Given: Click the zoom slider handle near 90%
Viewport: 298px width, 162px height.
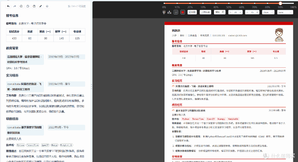Looking at the screenshot, I should (280, 3).
